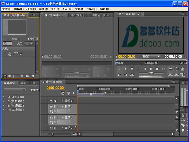This screenshot has height=142, width=189.
Task: Mute the 音频 2 track speaker
Action: pyautogui.click(x=51, y=128)
